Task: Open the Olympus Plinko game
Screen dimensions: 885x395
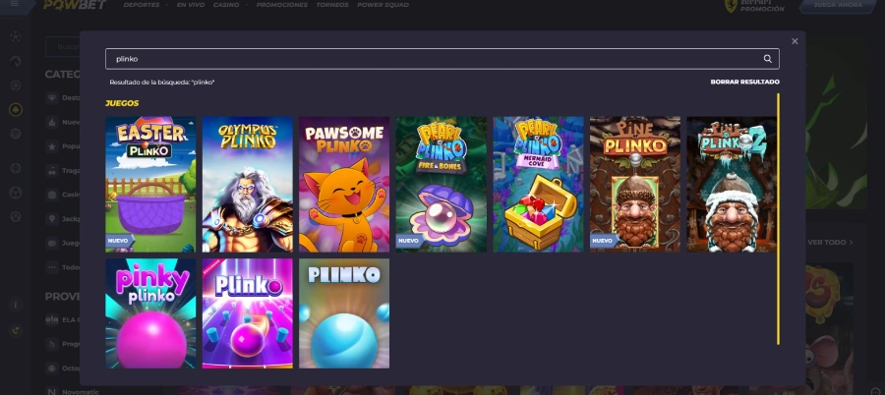Action: coord(248,184)
